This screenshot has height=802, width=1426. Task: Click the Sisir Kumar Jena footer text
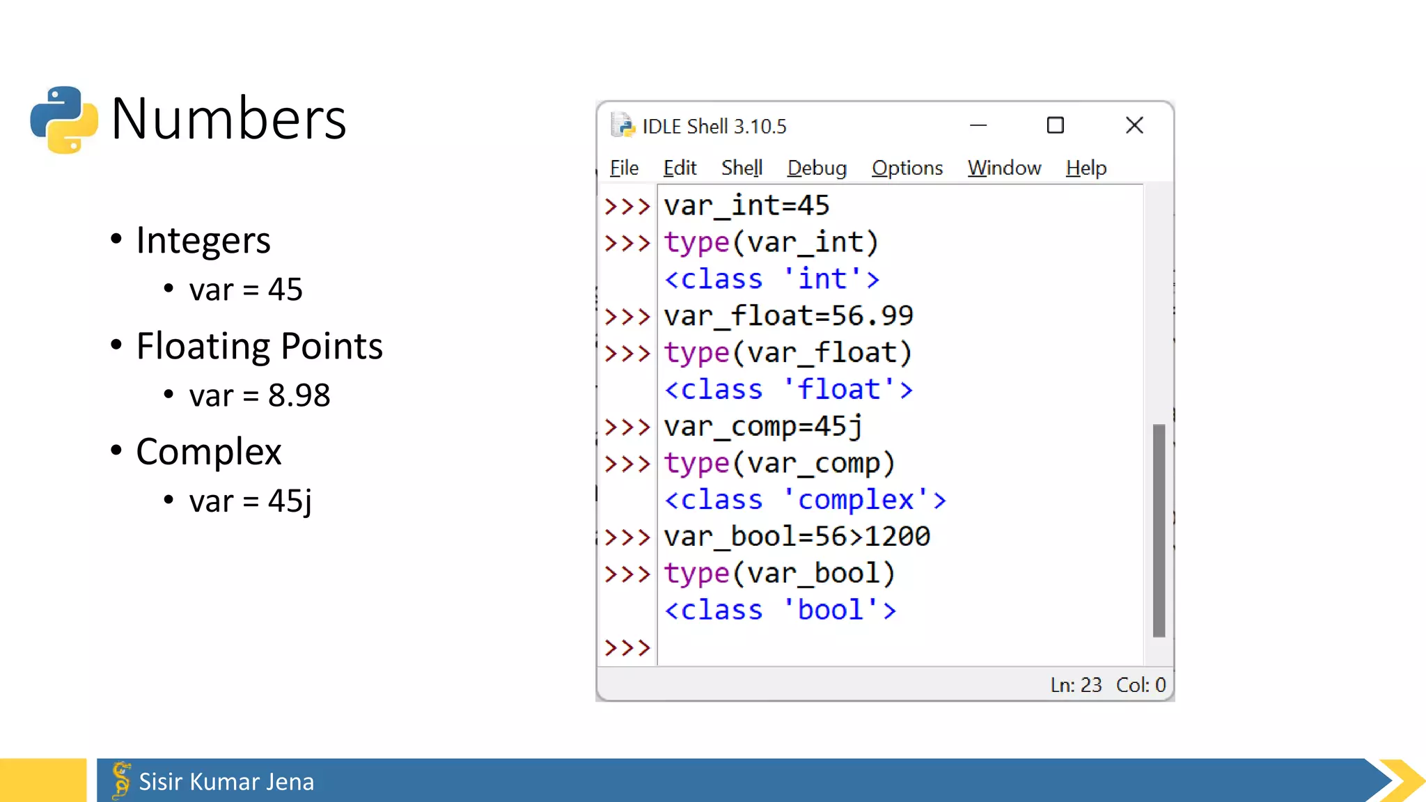(x=226, y=781)
